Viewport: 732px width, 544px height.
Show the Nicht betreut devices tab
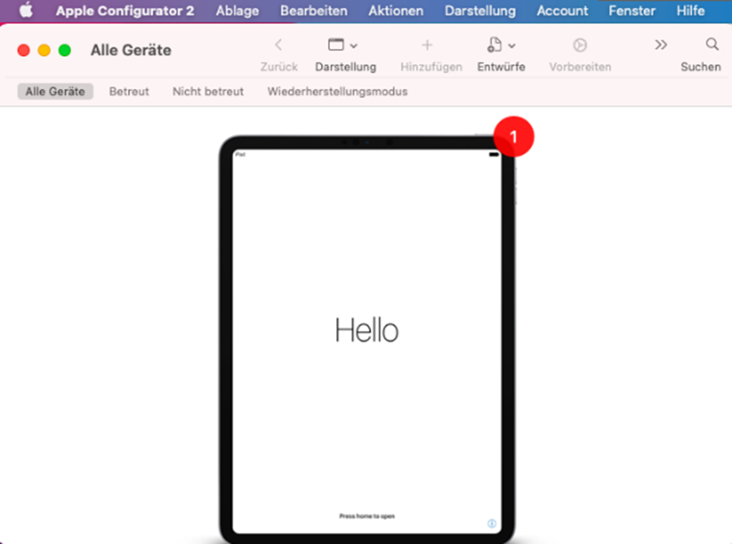coord(208,92)
